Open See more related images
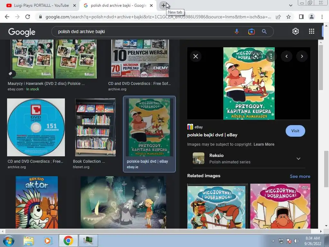The width and height of the screenshot is (329, 247). coord(300,176)
